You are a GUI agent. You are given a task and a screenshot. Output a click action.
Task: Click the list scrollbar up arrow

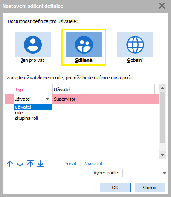tap(162, 88)
